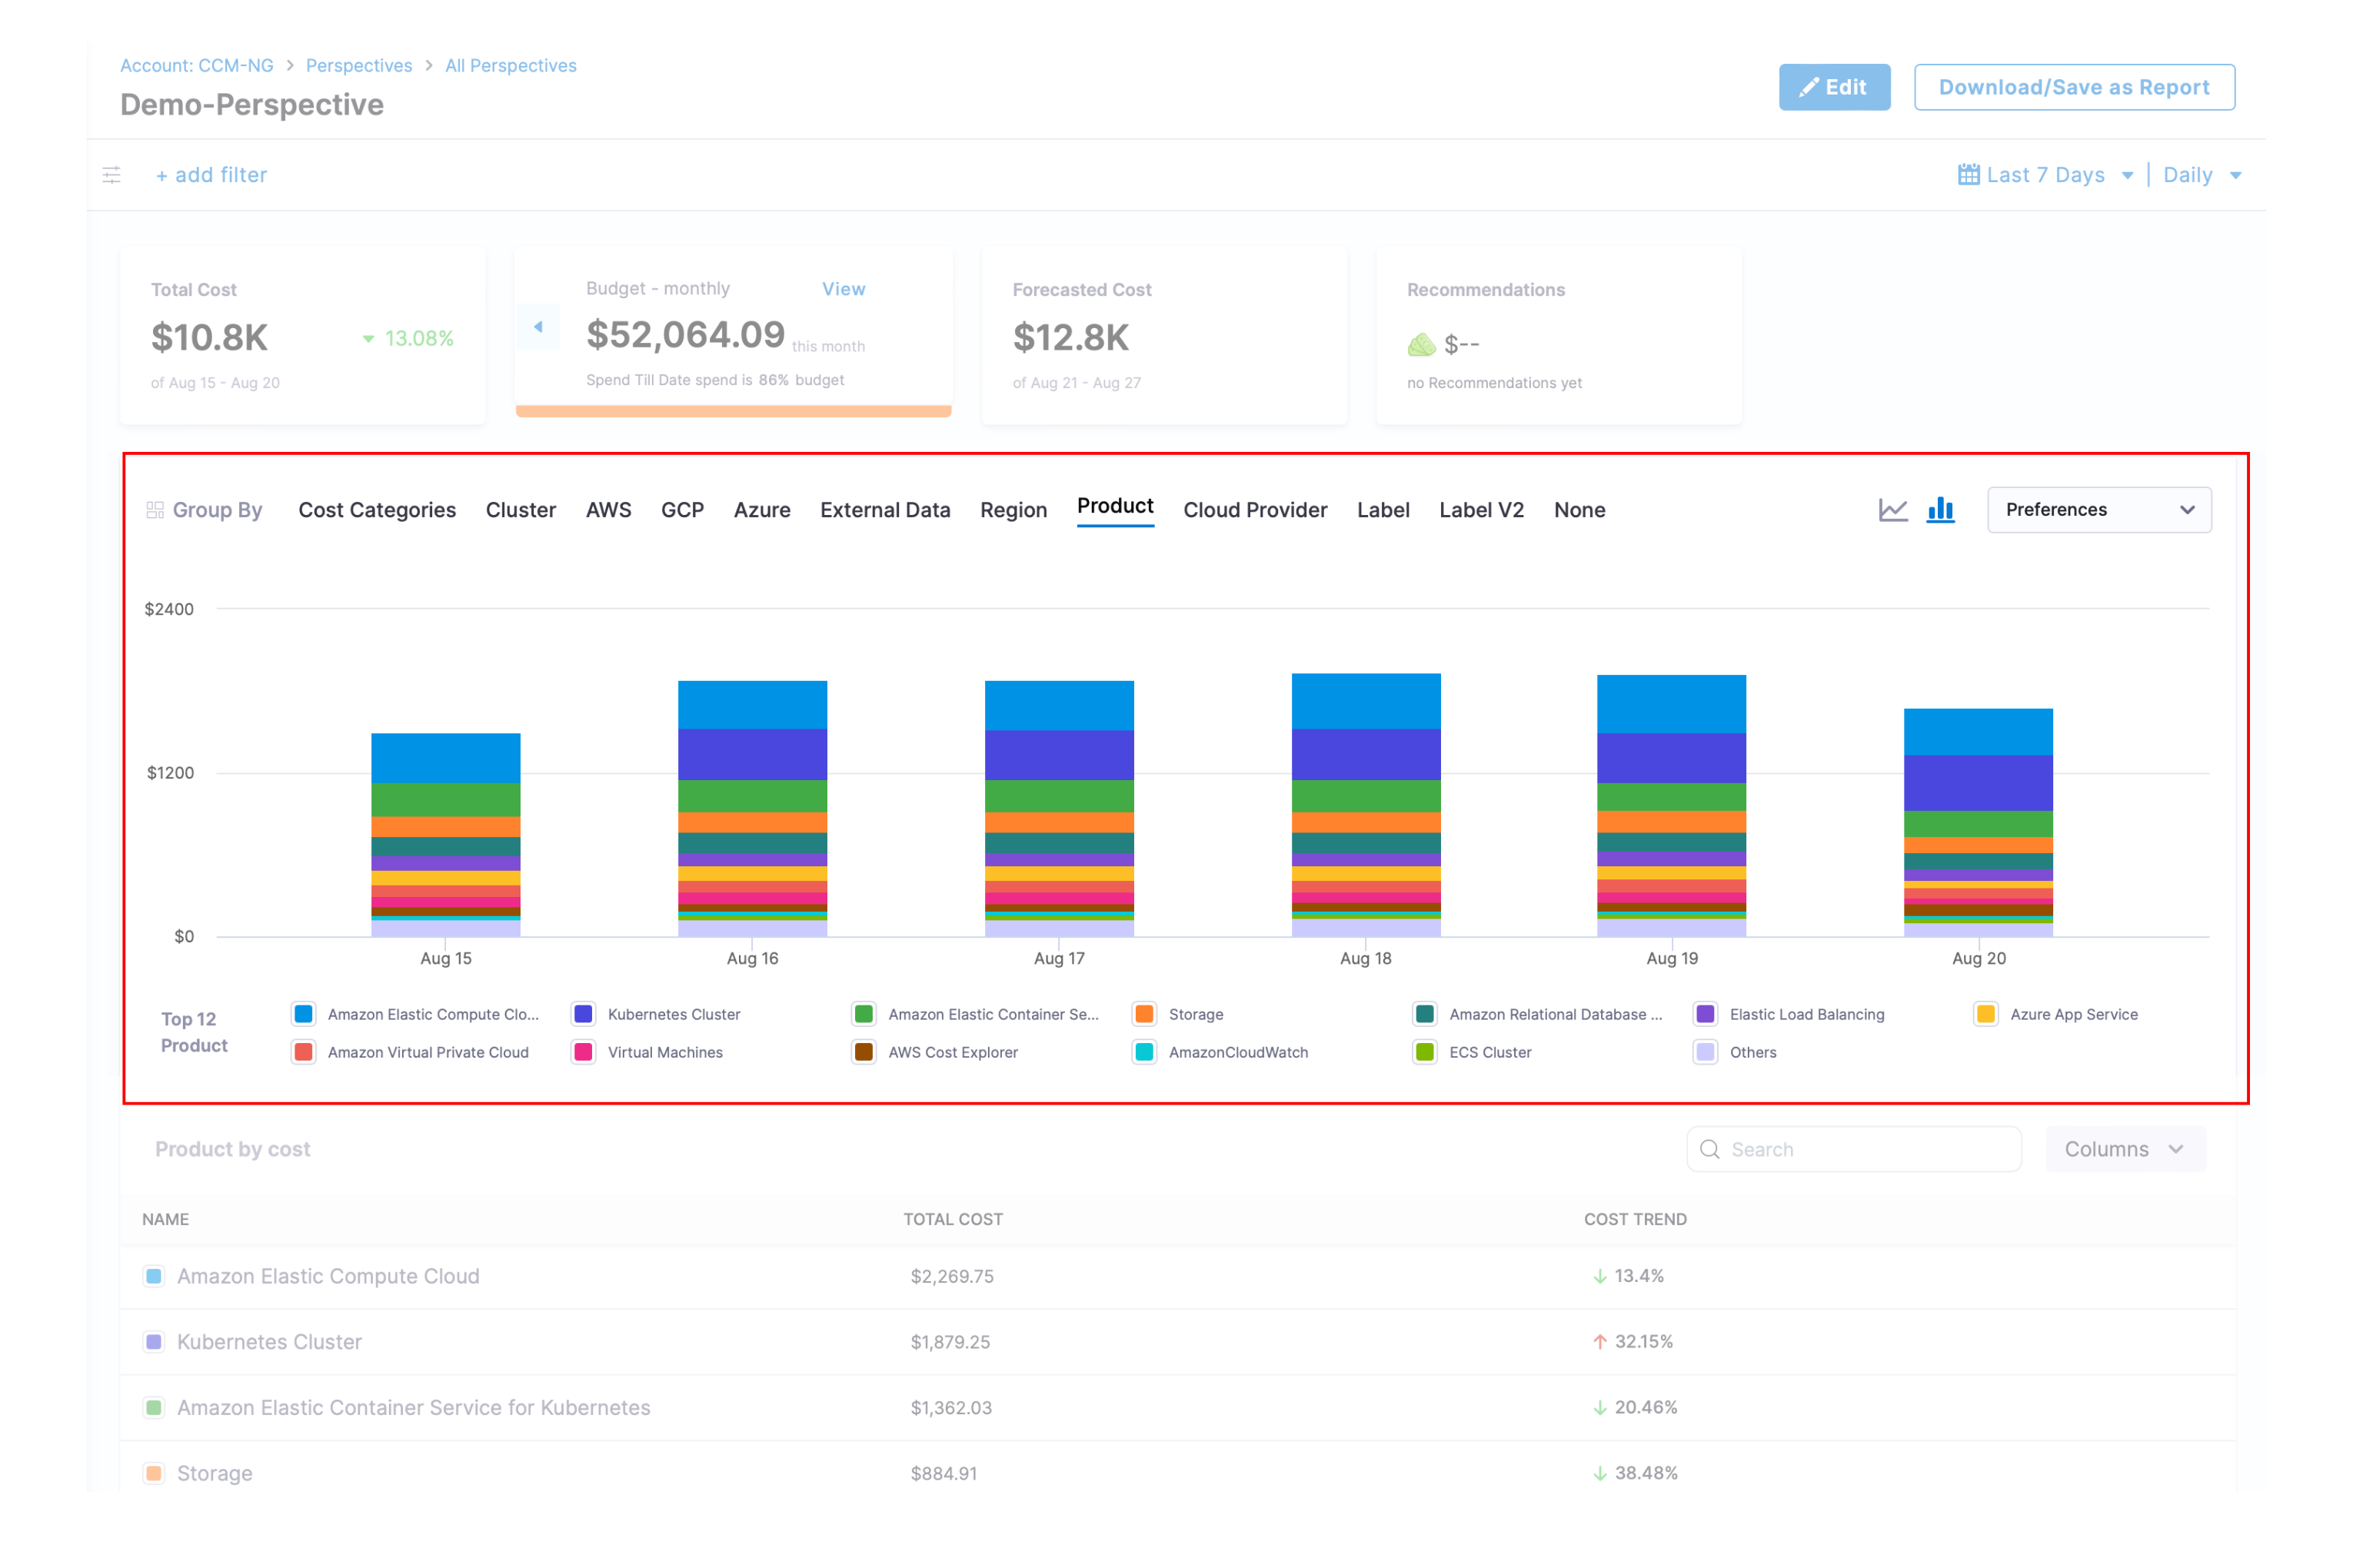Image resolution: width=2353 pixels, height=1568 pixels.
Task: Toggle Storage legend series checkbox
Action: tap(1144, 1014)
